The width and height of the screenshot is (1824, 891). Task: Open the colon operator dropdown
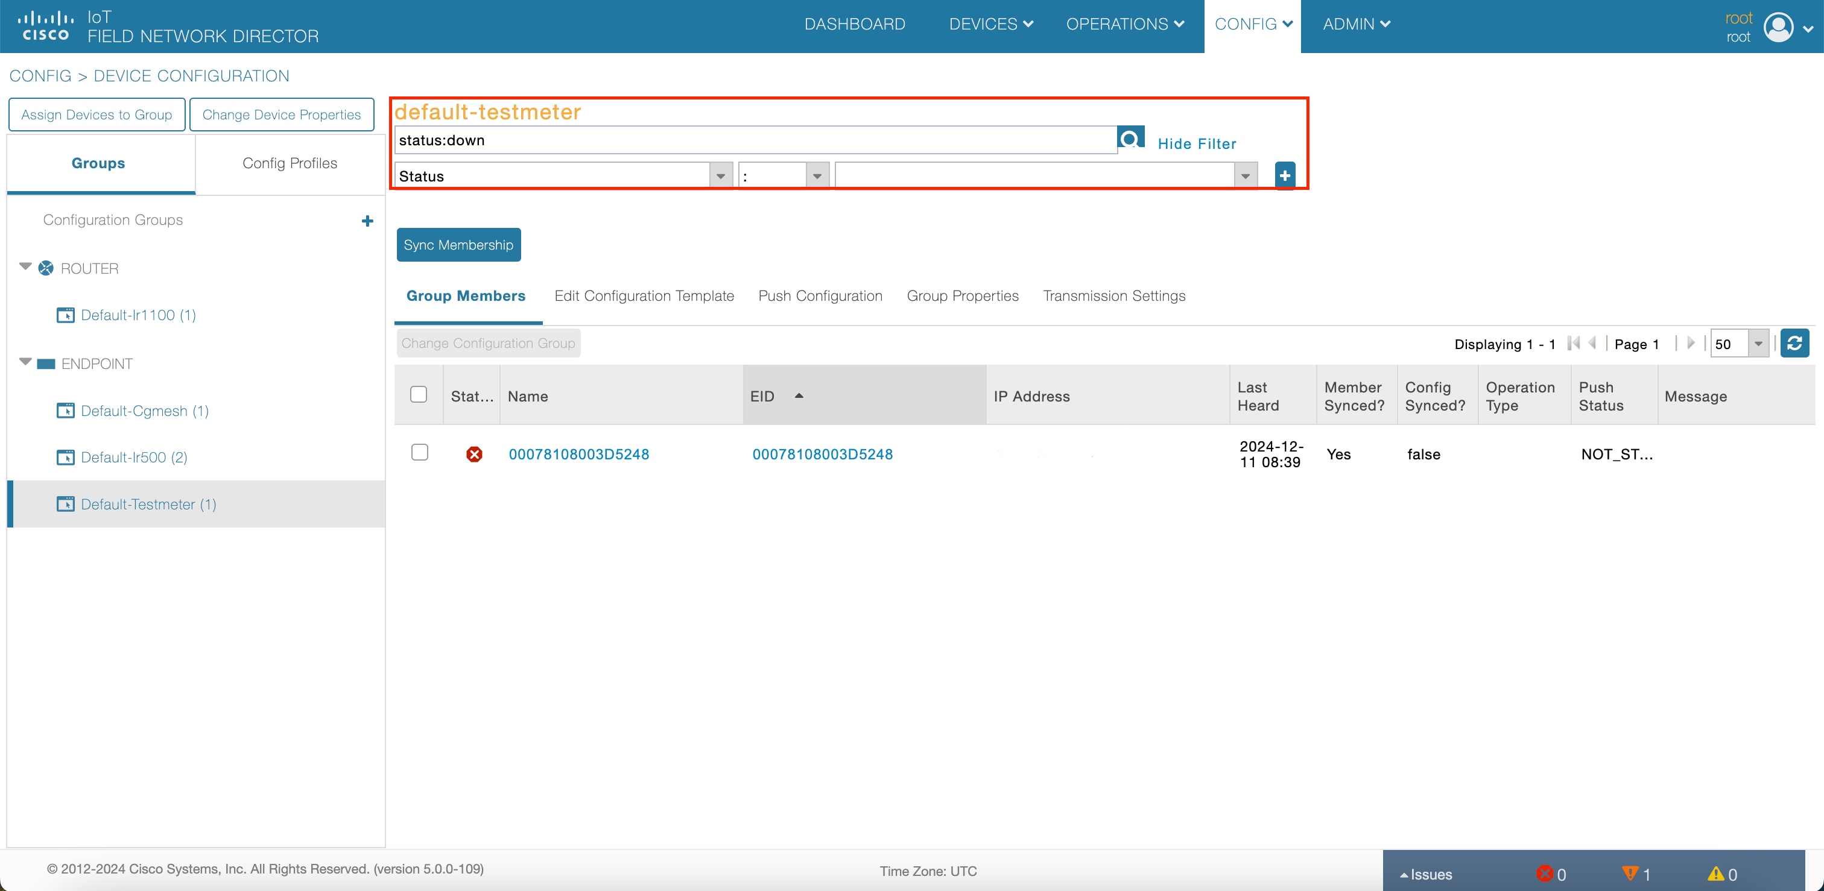pyautogui.click(x=817, y=176)
